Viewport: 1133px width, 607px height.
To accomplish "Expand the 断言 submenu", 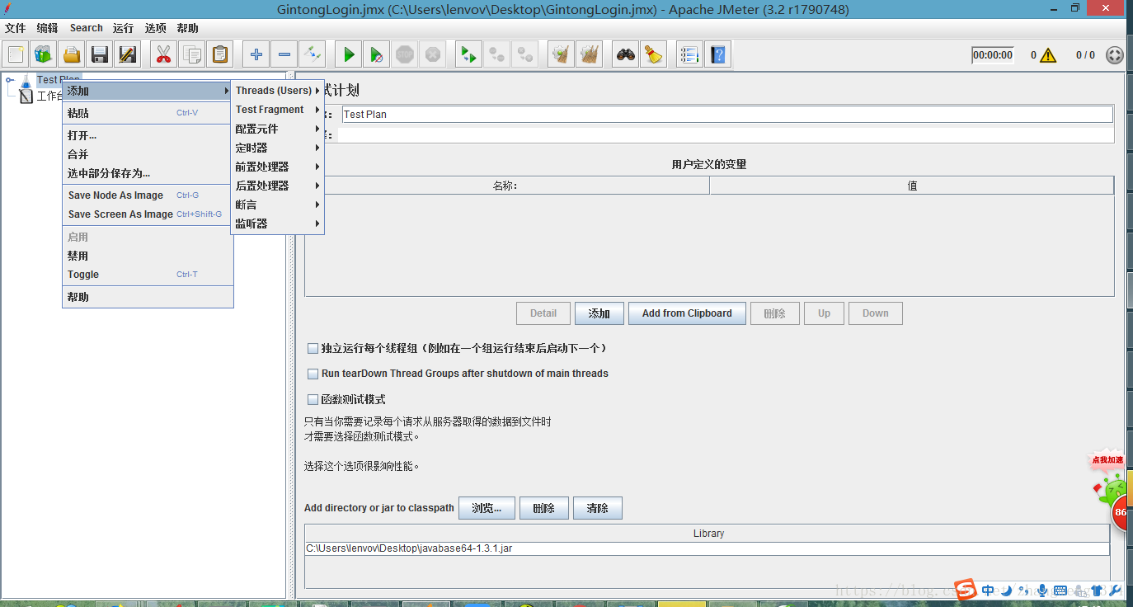I will (277, 205).
